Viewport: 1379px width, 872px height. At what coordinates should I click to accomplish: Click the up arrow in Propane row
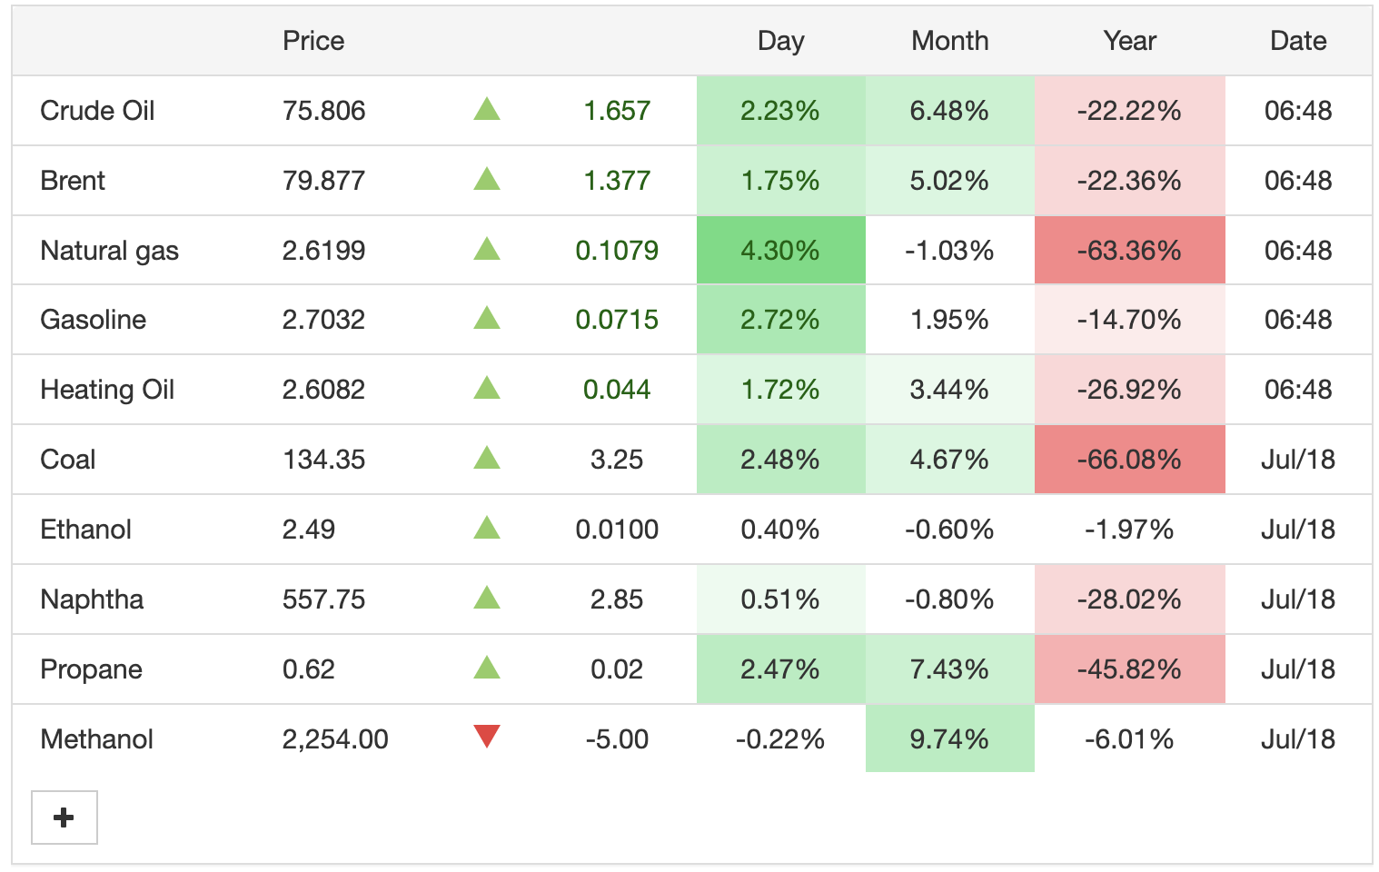point(487,668)
